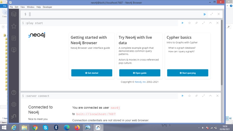Launch Firefox from the taskbar

pos(77,128)
